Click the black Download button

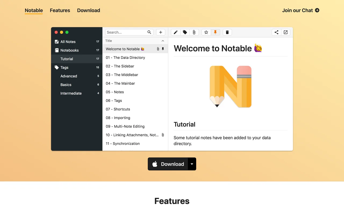168,164
